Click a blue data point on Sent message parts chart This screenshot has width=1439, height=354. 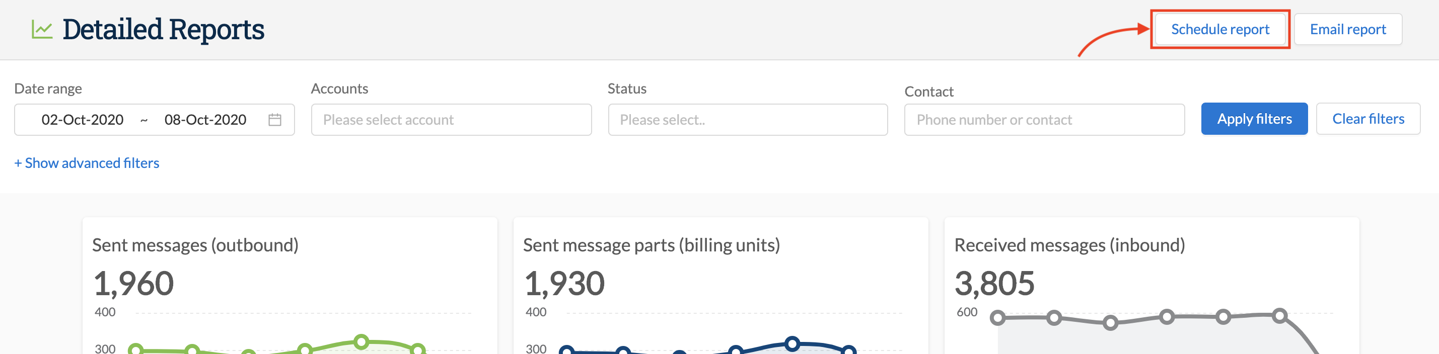pyautogui.click(x=793, y=343)
